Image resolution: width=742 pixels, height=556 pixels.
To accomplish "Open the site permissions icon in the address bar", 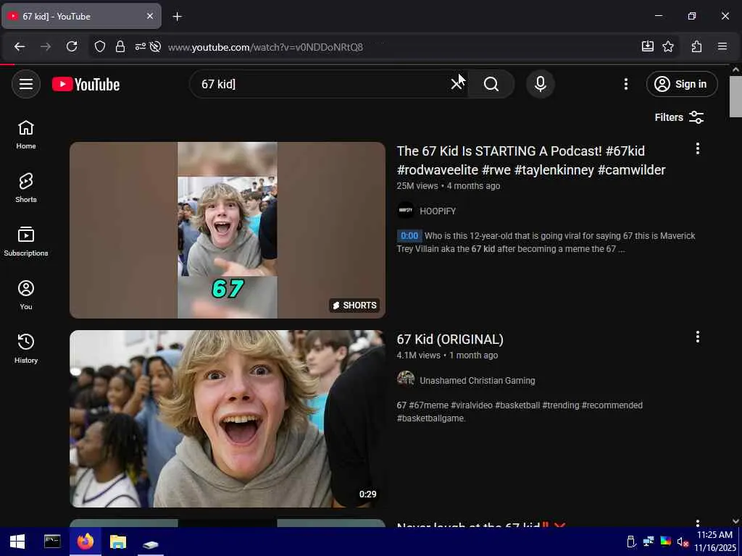I will coord(140,47).
